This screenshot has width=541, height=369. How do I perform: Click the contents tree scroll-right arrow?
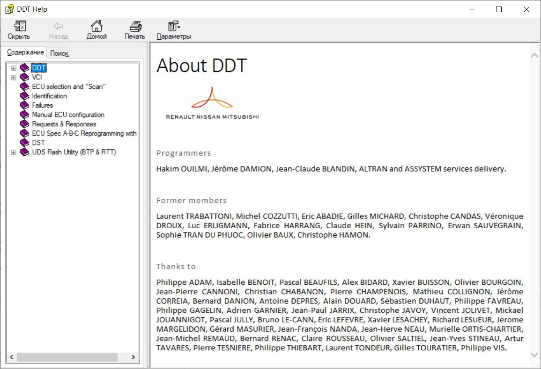click(133, 357)
